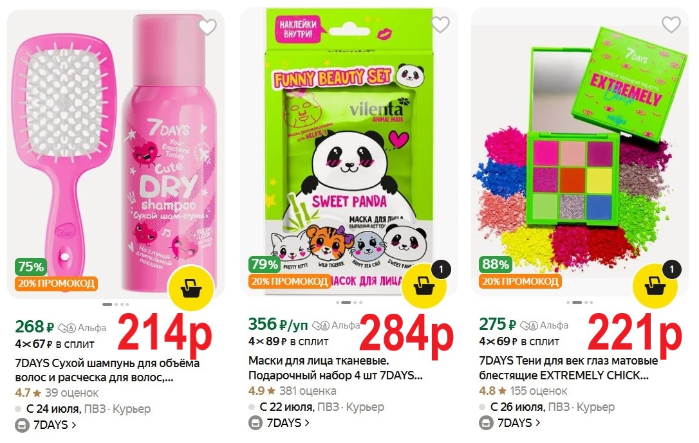Click the 20% ПРОМОКОД badge on the palette

coord(520,282)
